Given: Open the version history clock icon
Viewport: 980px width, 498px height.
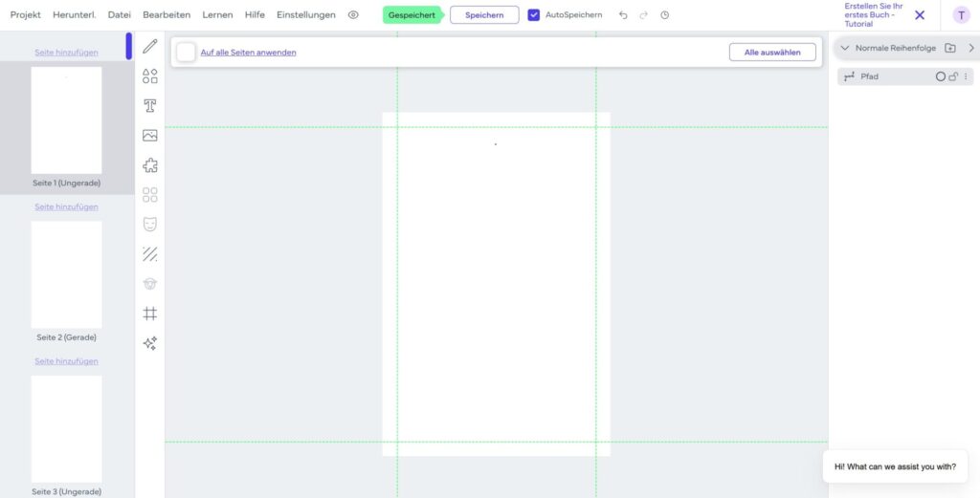Looking at the screenshot, I should point(664,15).
